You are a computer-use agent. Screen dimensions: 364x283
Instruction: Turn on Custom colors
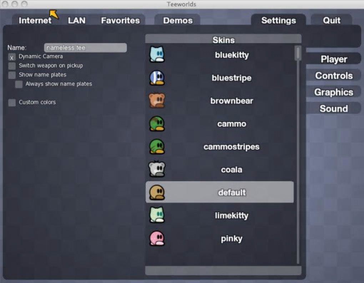tap(12, 103)
